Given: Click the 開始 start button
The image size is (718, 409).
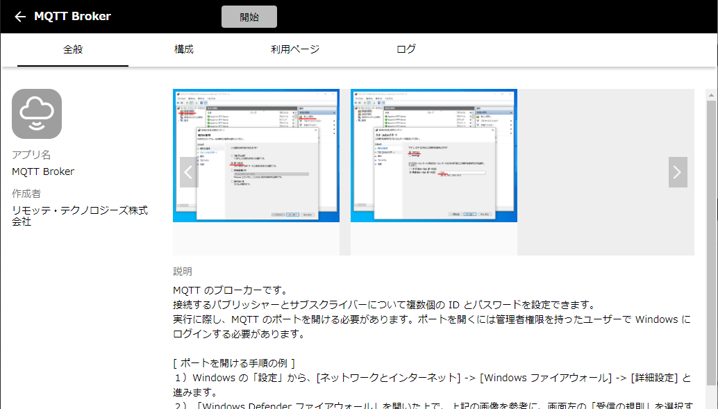Looking at the screenshot, I should point(249,17).
